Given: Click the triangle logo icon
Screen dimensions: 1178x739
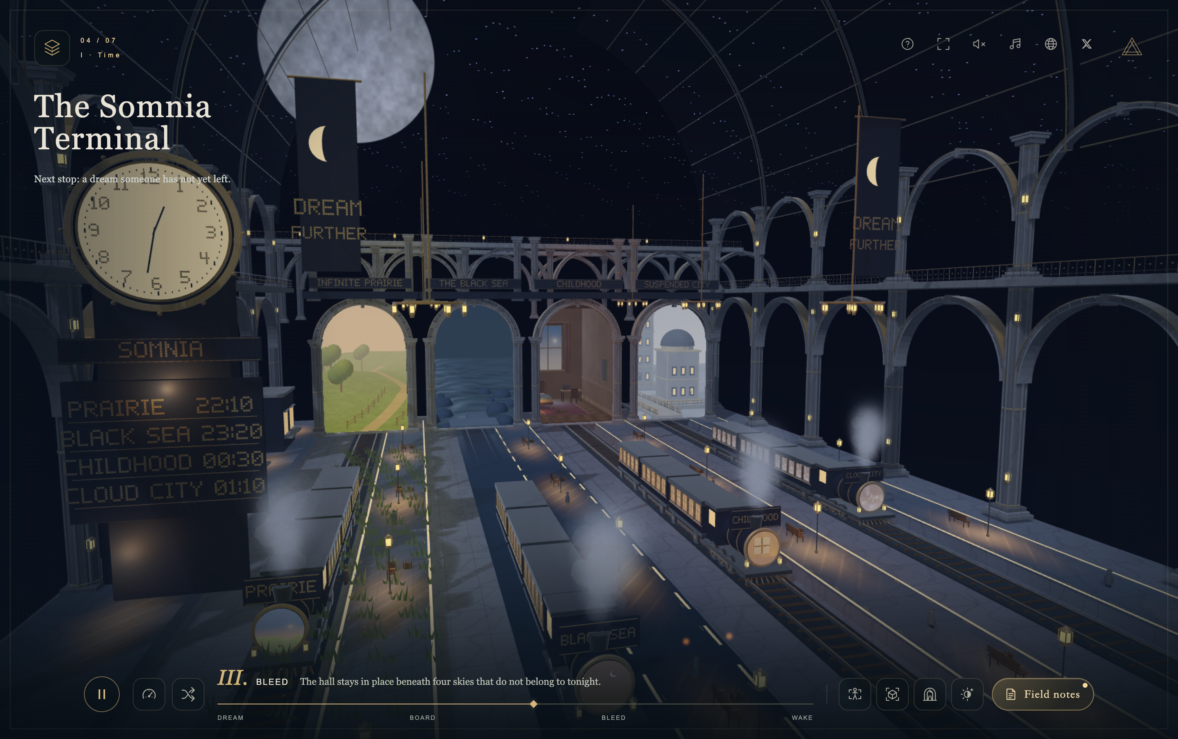Looking at the screenshot, I should coord(1132,47).
